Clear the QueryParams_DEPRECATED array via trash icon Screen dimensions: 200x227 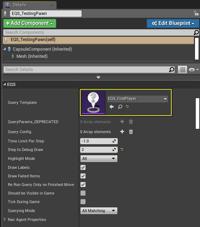click(x=131, y=122)
